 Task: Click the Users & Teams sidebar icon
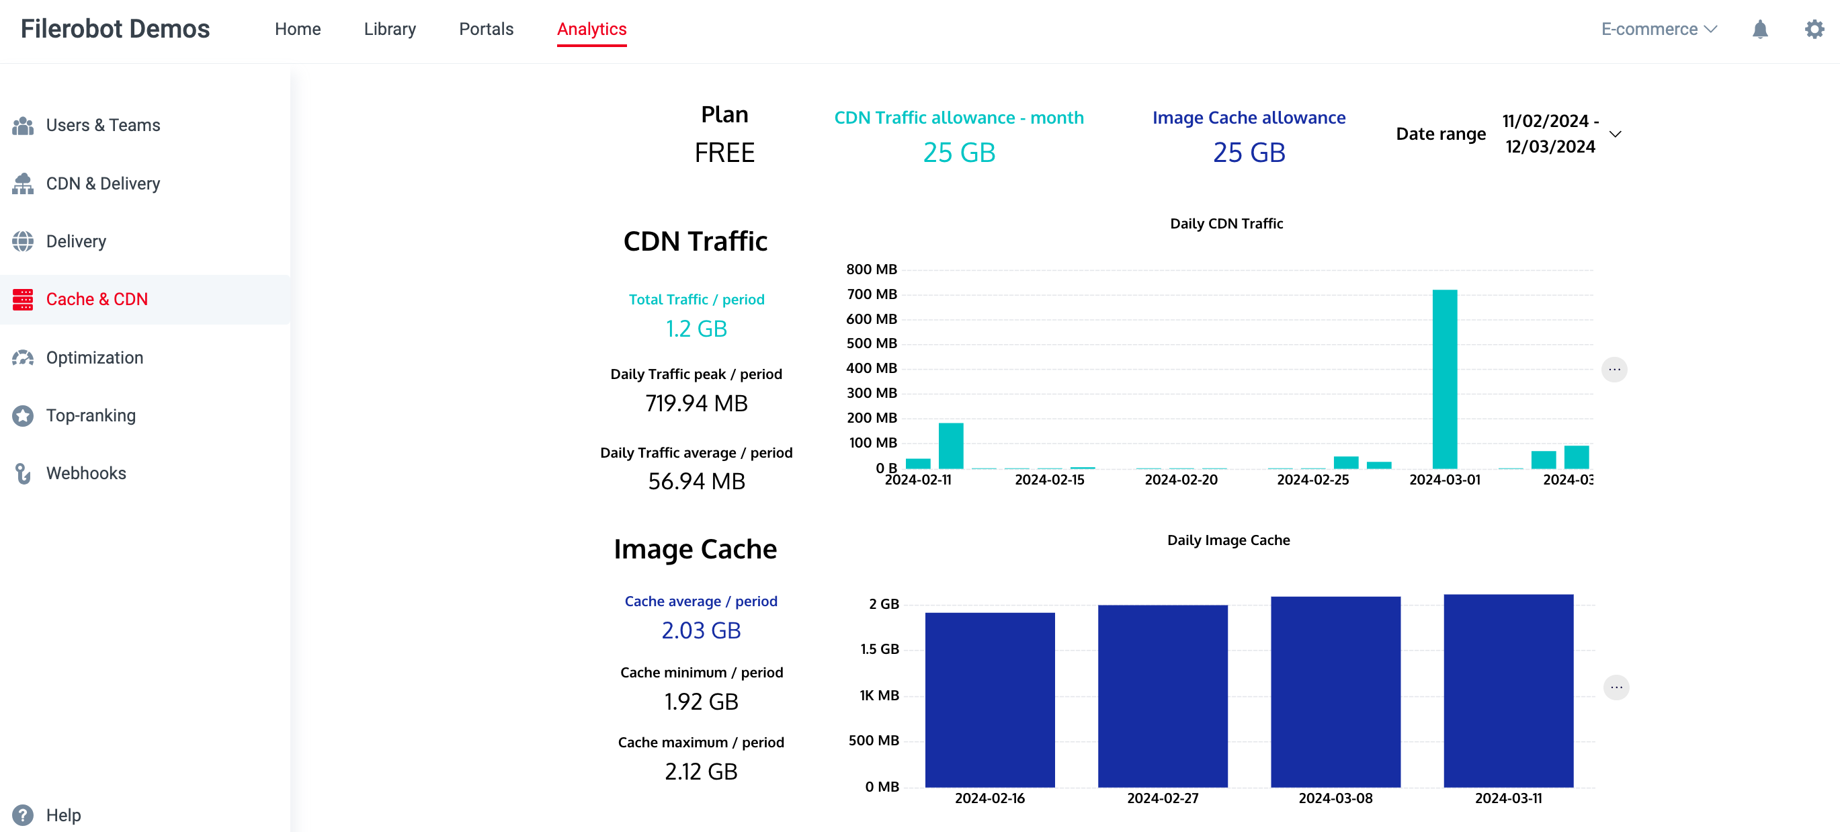[x=23, y=126]
